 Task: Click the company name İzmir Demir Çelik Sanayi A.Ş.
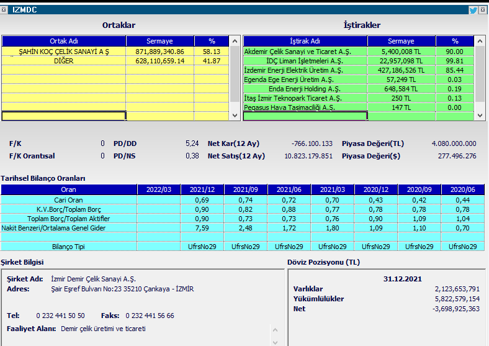pyautogui.click(x=94, y=279)
